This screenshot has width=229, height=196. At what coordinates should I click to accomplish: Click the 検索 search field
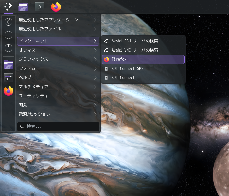coord(58,127)
